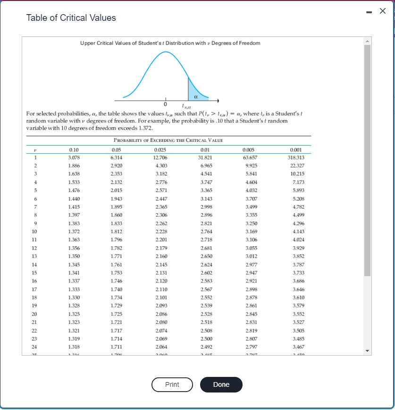This screenshot has width=395, height=410.
Task: Click the scrollbar up arrow
Action: 367,41
